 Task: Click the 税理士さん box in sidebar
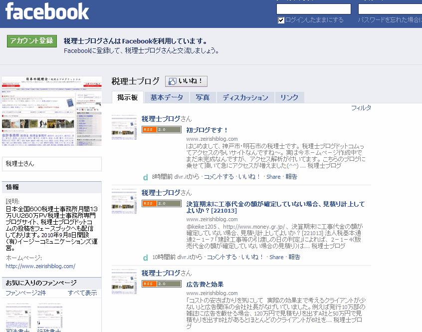click(x=52, y=164)
